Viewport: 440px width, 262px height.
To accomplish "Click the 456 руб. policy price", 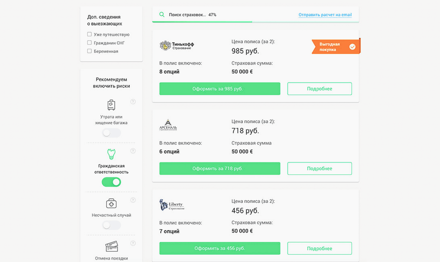I will pyautogui.click(x=245, y=211).
